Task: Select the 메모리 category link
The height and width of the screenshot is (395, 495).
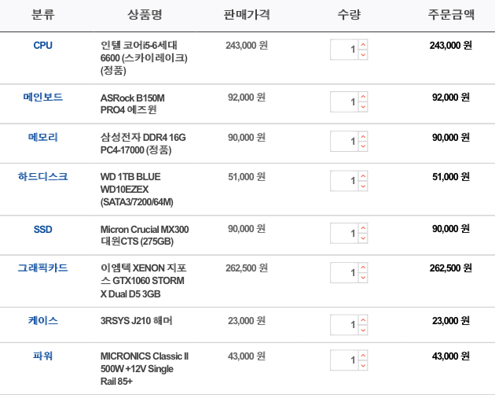Action: click(43, 137)
